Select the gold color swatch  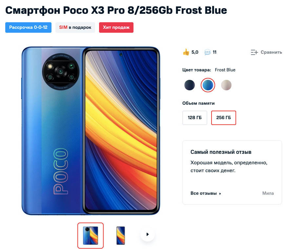point(226,85)
